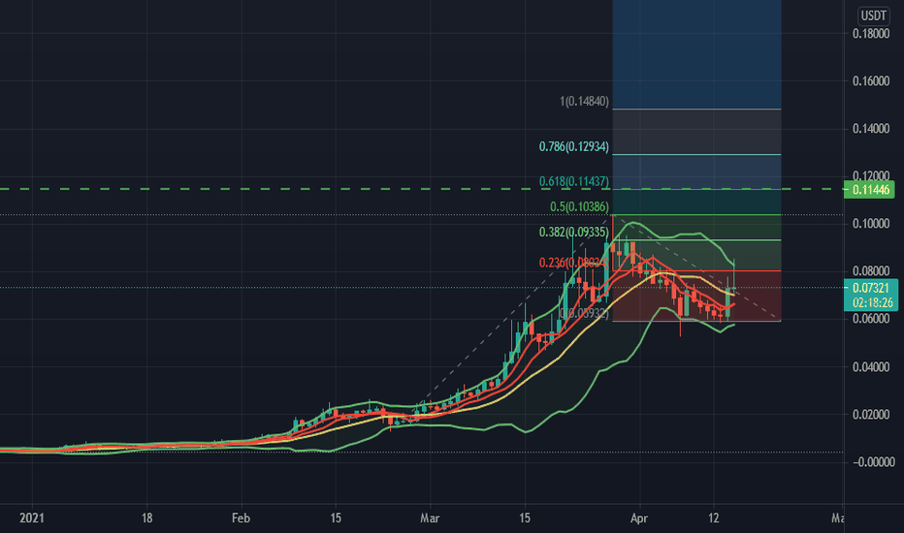904x533 pixels.
Task: Select the green 0.11446 price label
Action: (869, 190)
